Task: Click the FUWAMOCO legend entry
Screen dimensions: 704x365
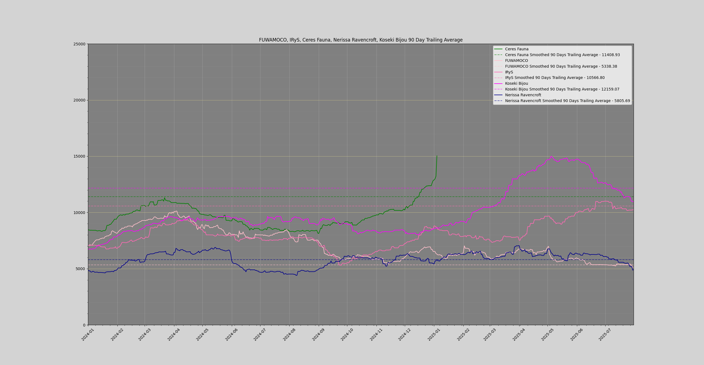Action: tap(516, 61)
